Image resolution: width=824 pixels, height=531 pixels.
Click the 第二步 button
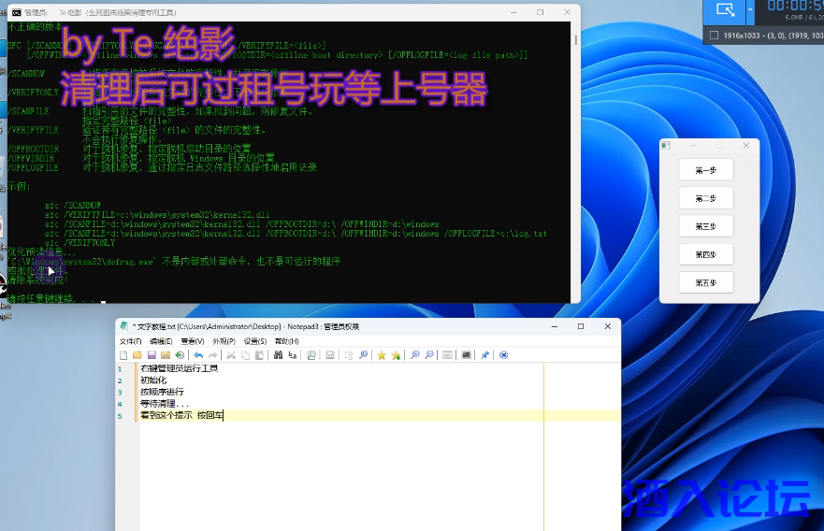706,198
